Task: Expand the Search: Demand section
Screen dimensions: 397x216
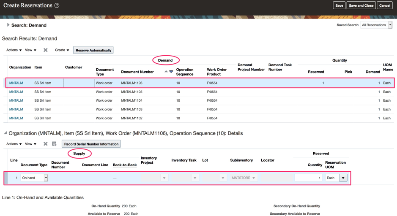Action: pyautogui.click(x=8, y=25)
